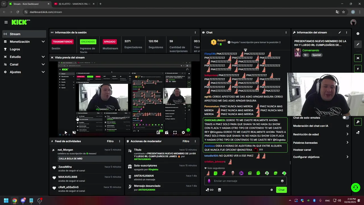
Task: Click Hostear canal option
Action: click(x=302, y=150)
